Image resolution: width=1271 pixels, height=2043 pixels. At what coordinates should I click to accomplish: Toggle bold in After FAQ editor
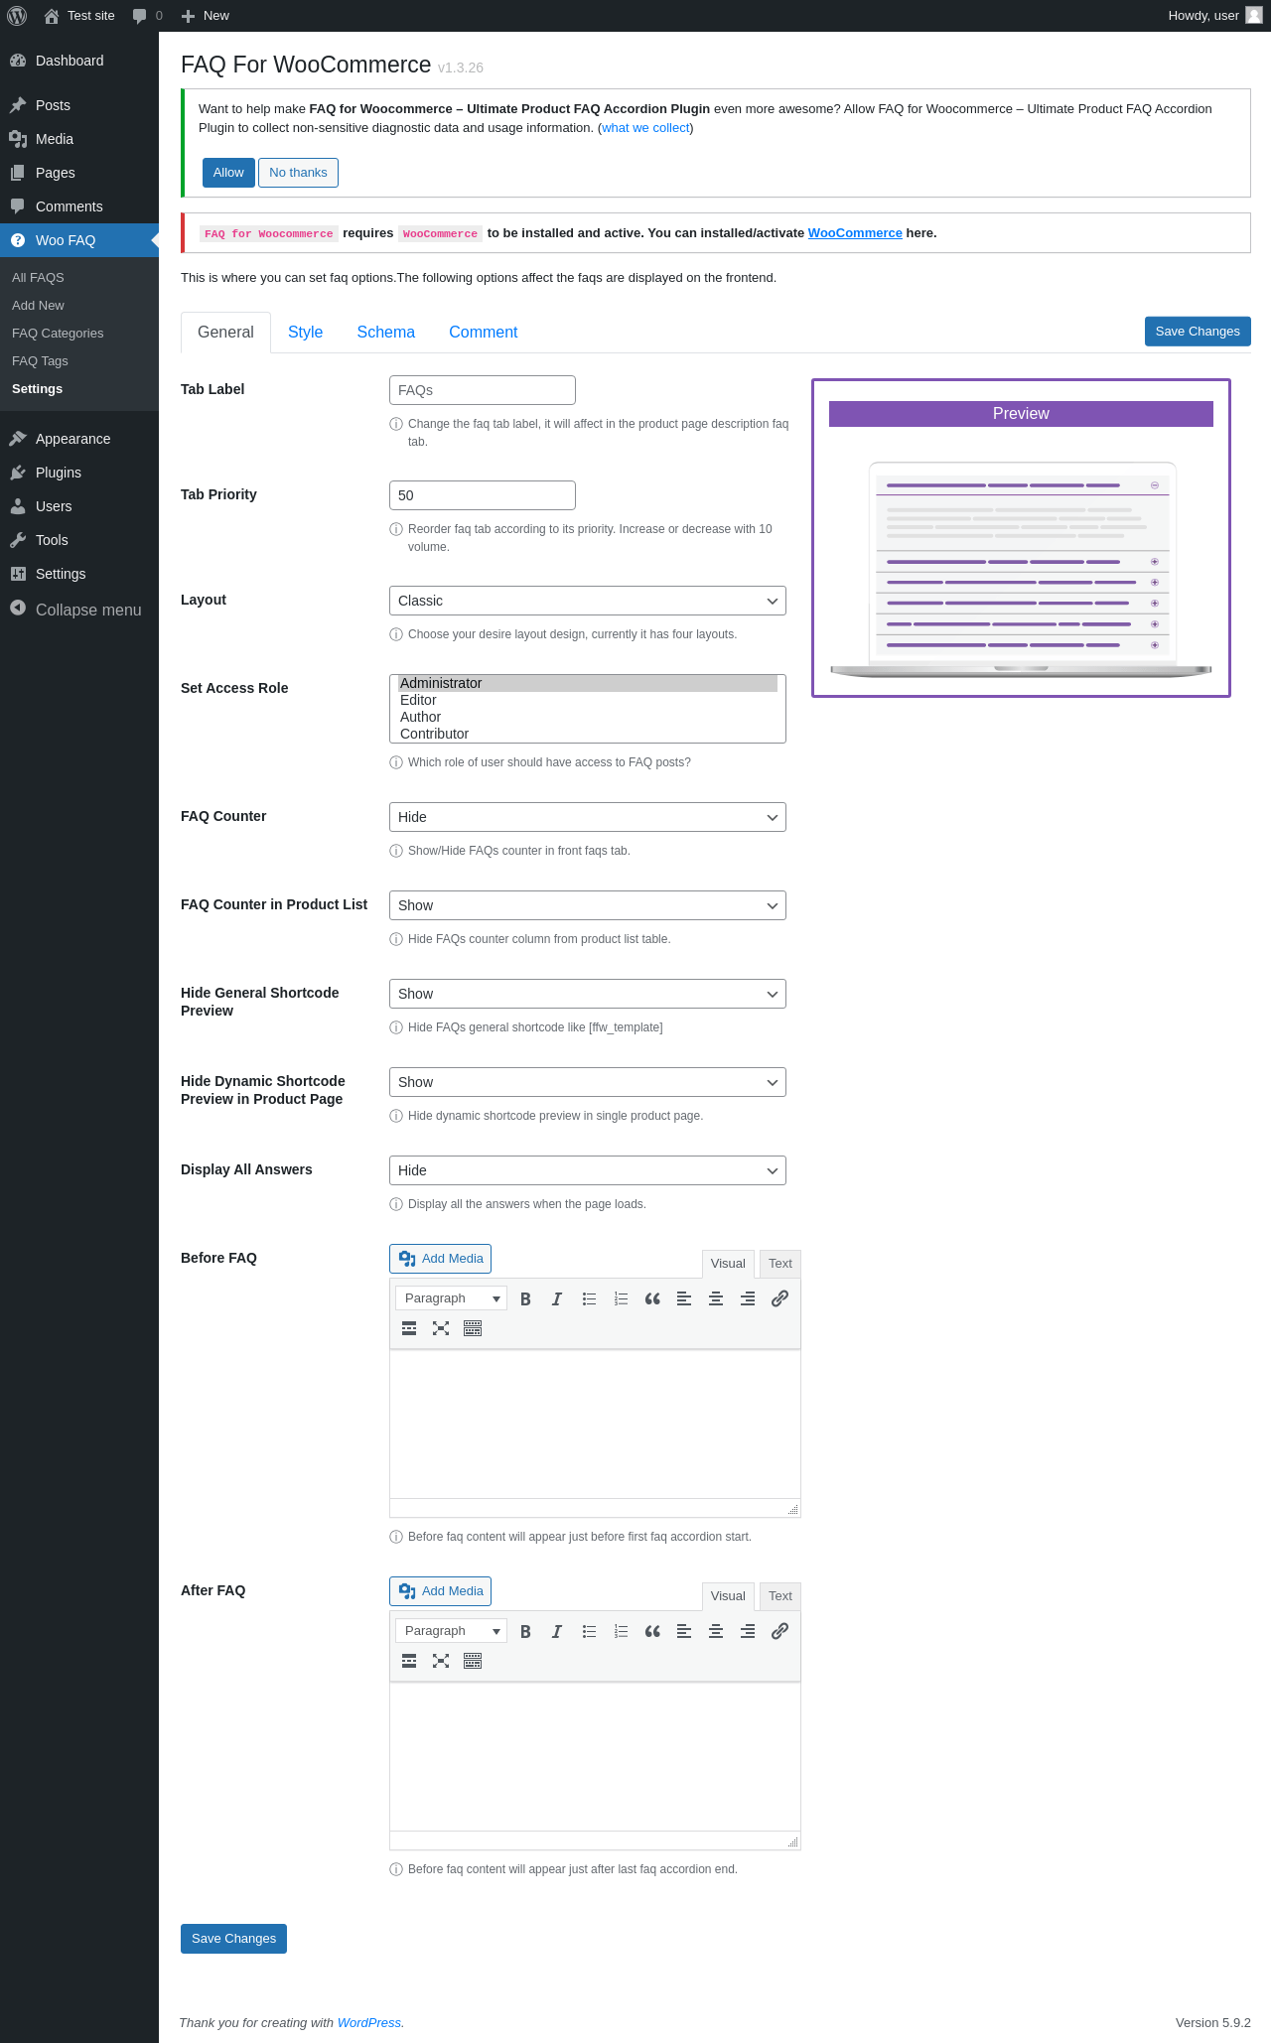(x=525, y=1631)
